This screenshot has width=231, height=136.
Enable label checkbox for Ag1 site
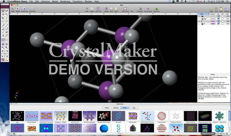[x=222, y=19]
